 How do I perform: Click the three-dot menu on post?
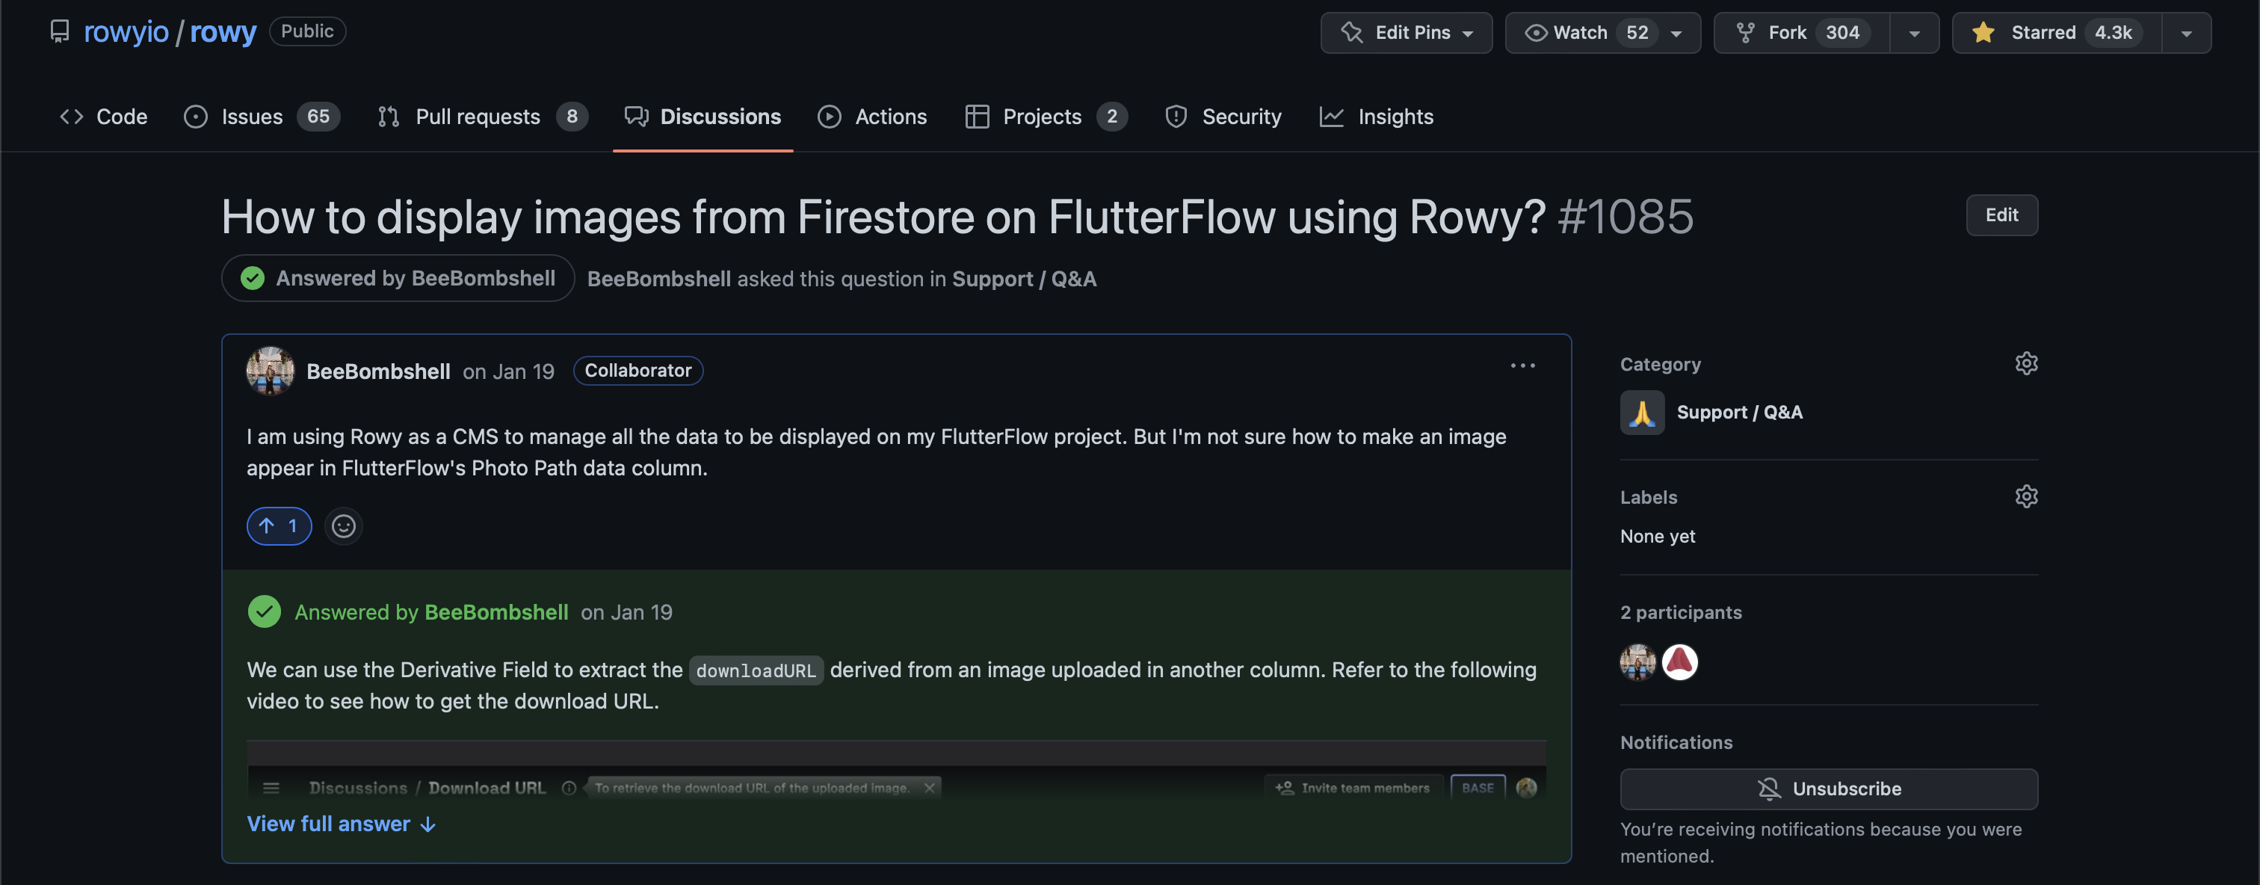(x=1523, y=366)
